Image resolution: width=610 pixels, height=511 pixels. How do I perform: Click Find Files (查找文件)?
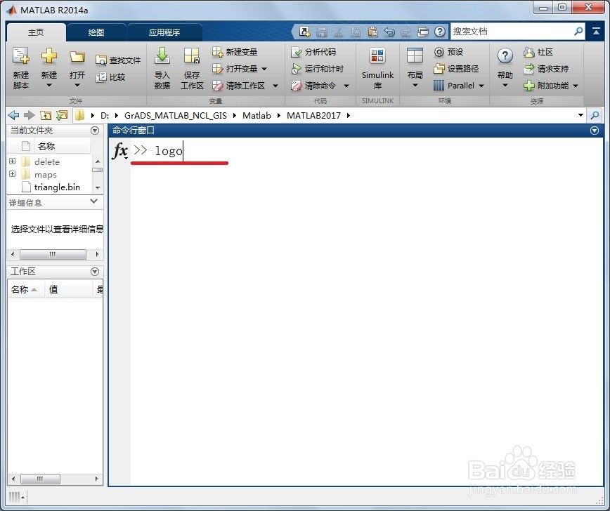118,60
